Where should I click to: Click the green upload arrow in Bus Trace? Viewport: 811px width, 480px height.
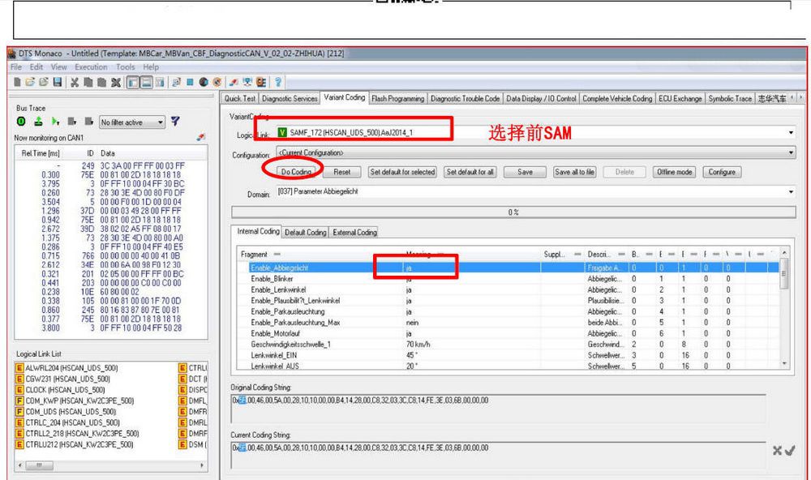(38, 122)
